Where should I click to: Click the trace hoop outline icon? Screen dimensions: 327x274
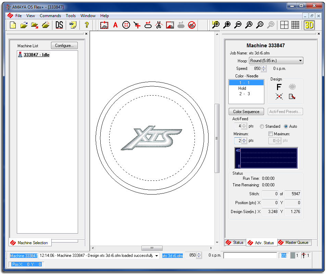[x=148, y=25]
